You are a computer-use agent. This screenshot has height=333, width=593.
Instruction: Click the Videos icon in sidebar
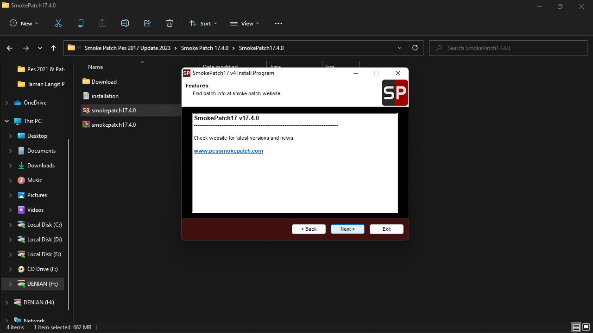point(21,210)
